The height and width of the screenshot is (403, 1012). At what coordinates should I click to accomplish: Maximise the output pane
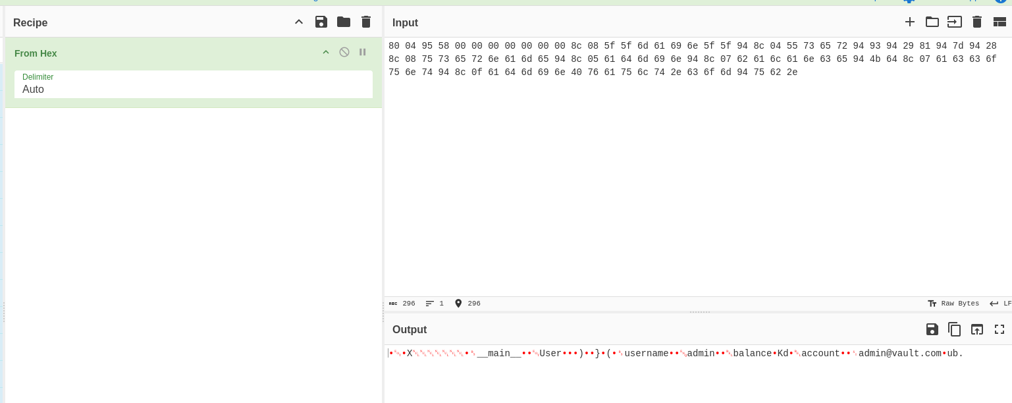click(999, 329)
